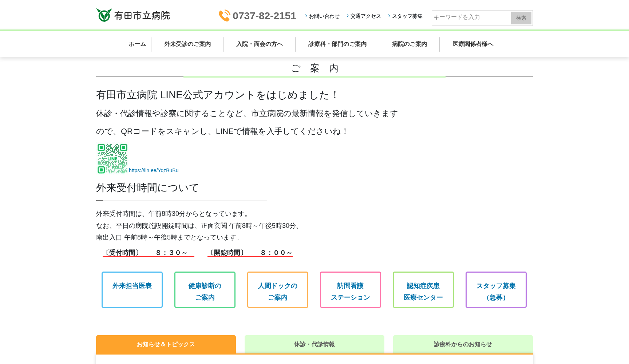Focus the キーワードを入力 search field
The width and height of the screenshot is (629, 364).
point(471,17)
